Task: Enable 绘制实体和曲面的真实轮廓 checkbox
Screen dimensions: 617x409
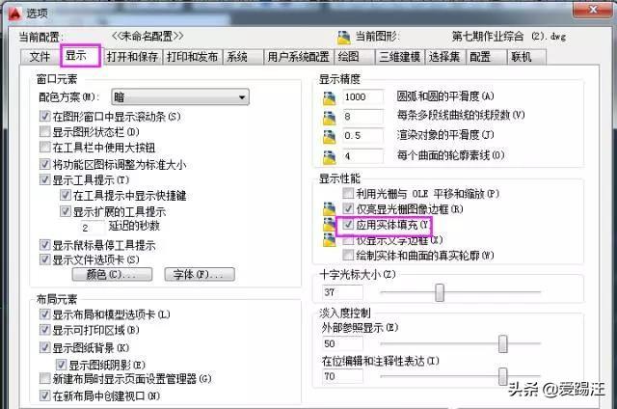Action: (x=348, y=255)
